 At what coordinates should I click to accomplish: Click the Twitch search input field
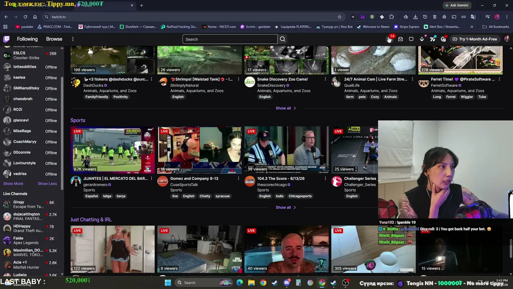click(x=230, y=39)
